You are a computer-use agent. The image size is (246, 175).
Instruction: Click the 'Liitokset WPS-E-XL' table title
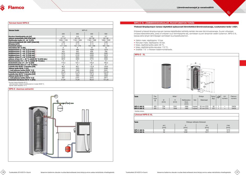(x=143, y=115)
